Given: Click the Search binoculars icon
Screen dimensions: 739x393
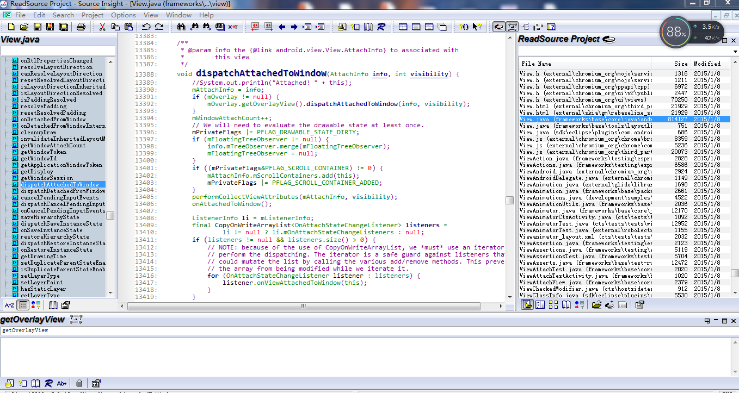Looking at the screenshot, I should [x=181, y=27].
